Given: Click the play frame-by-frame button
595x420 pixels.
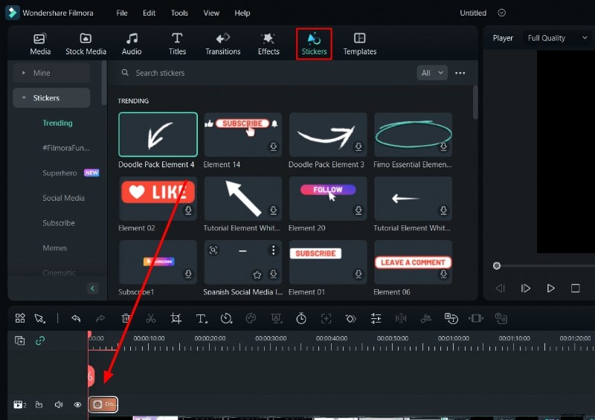Looking at the screenshot, I should click(x=526, y=288).
